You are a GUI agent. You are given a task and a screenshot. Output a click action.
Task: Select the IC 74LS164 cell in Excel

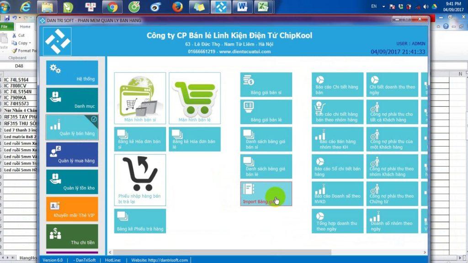[19, 79]
